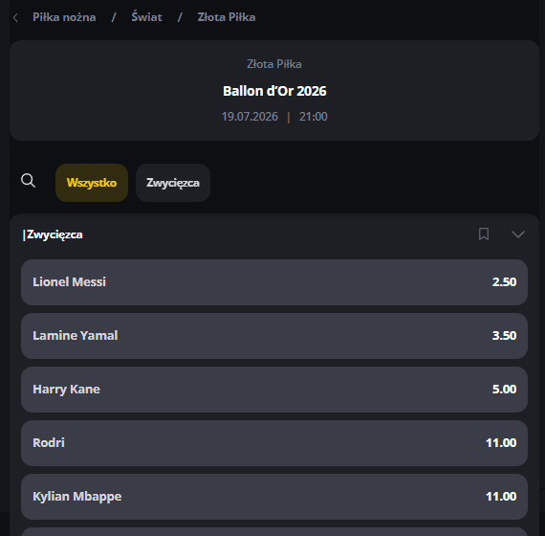Collapse the Zwycięzca market section
Screen dimensions: 545x536
(518, 234)
